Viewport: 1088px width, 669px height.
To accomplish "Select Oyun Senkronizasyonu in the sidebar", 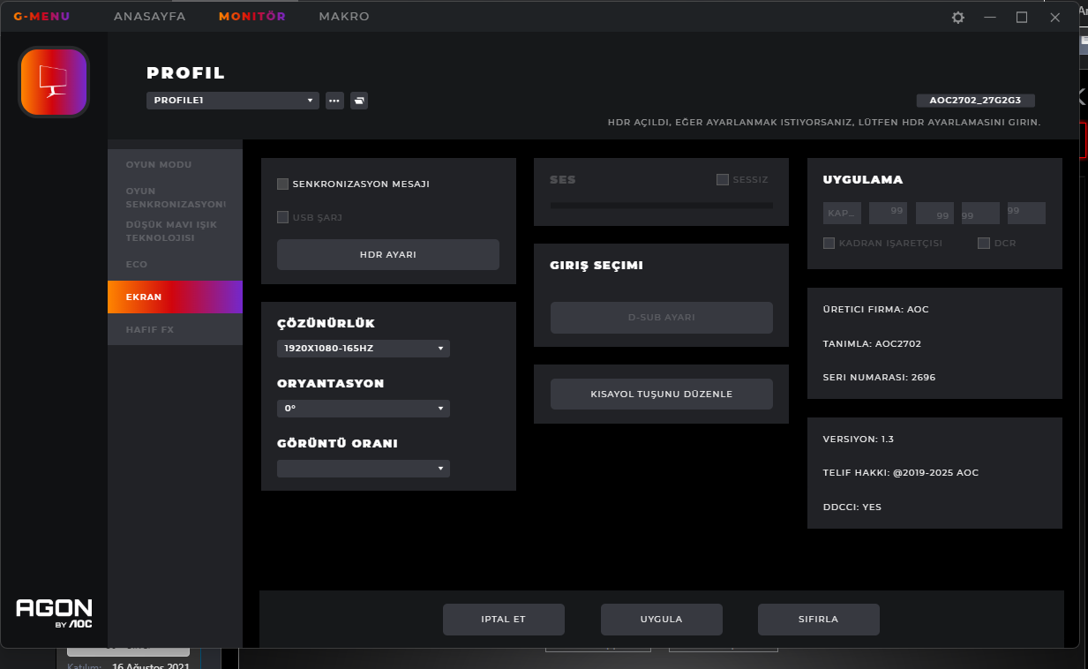I will [x=175, y=198].
